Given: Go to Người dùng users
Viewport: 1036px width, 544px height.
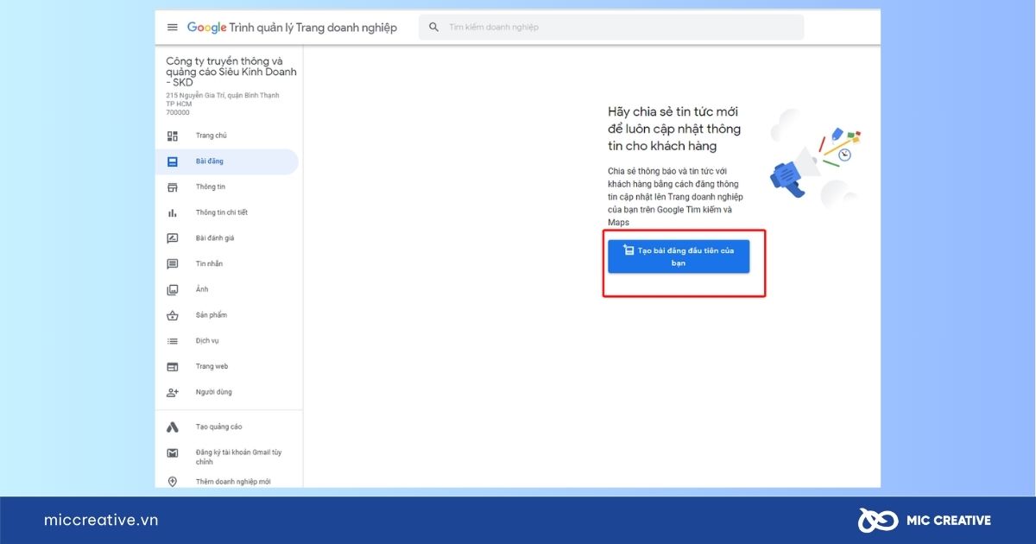Looking at the screenshot, I should pyautogui.click(x=227, y=392).
